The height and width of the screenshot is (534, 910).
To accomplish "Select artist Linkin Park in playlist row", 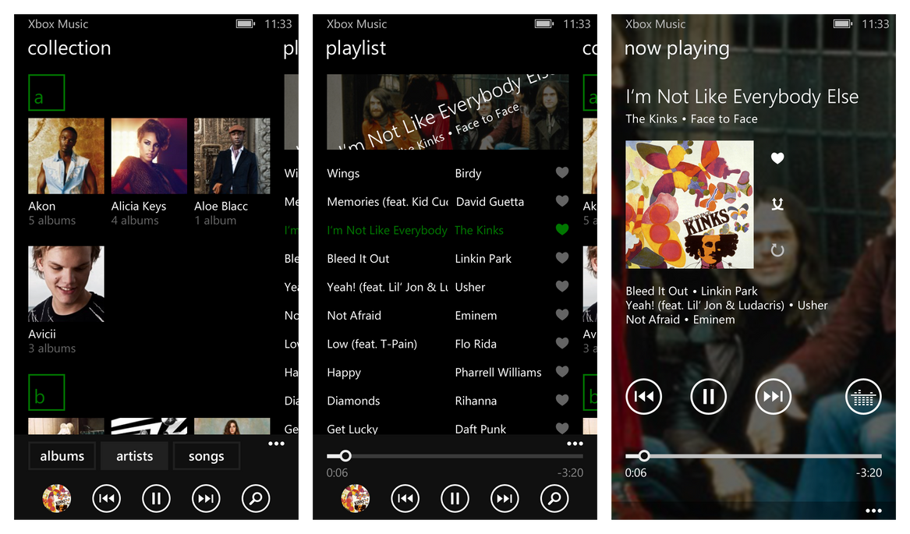I will tap(483, 259).
